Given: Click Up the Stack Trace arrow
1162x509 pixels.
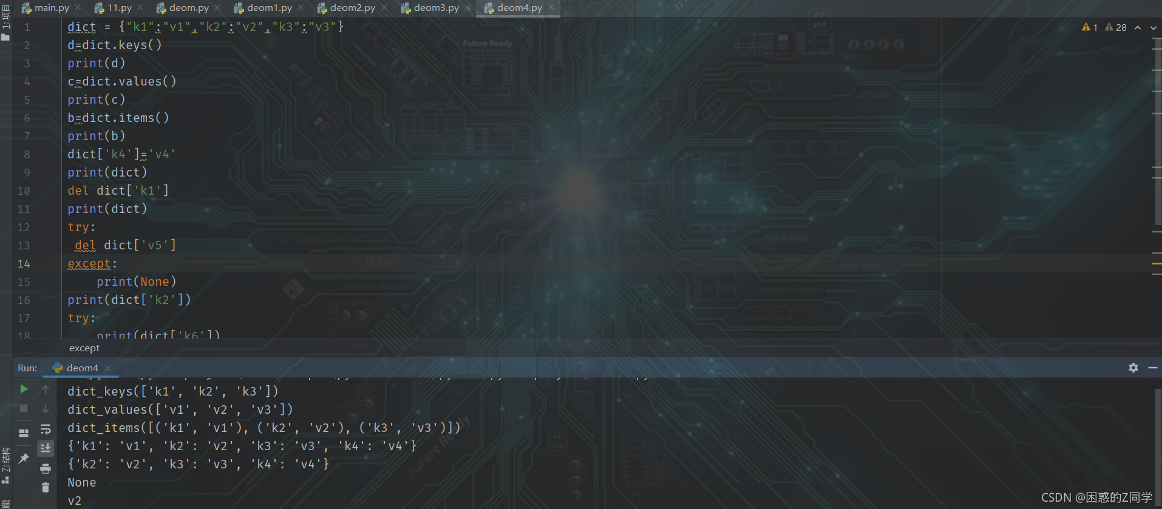Looking at the screenshot, I should (x=46, y=389).
